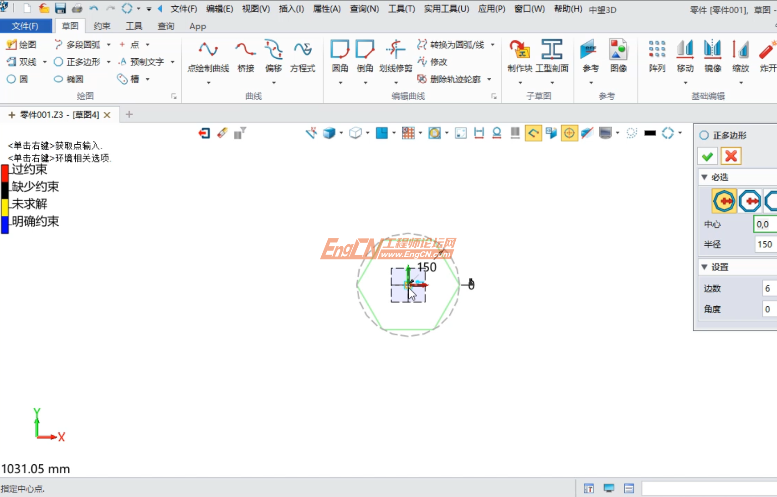The width and height of the screenshot is (777, 497).
Task: Select the 桥接 bridge curve tool
Action: tap(245, 57)
